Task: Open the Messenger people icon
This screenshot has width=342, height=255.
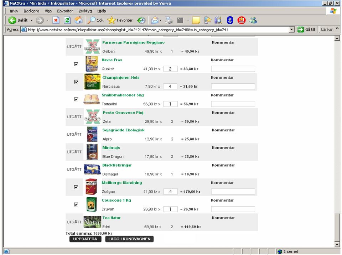Action: [x=253, y=20]
